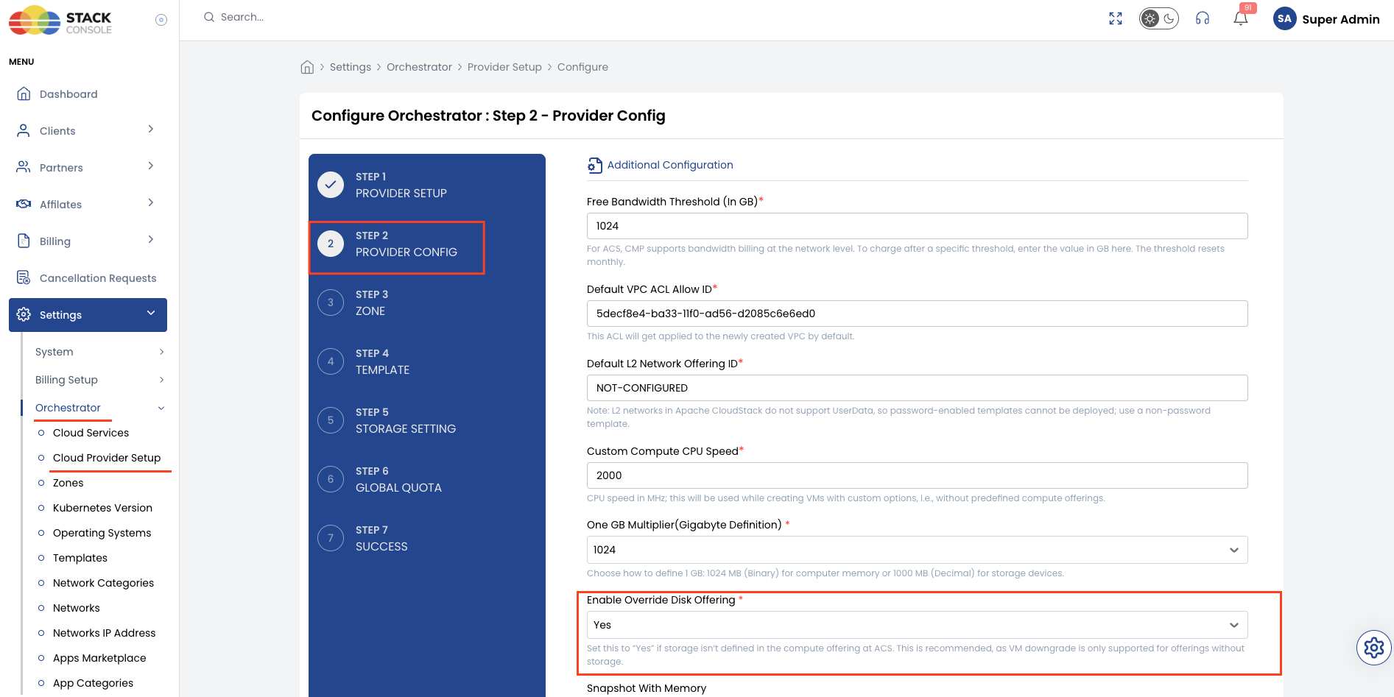Open Kubernetes Version

102,508
